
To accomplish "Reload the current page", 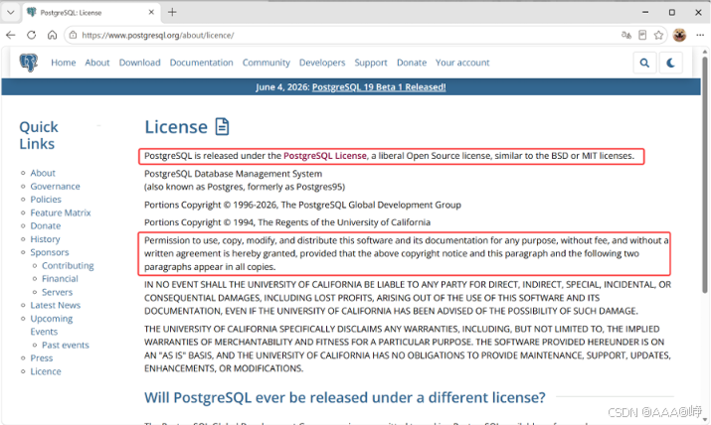I will click(31, 35).
